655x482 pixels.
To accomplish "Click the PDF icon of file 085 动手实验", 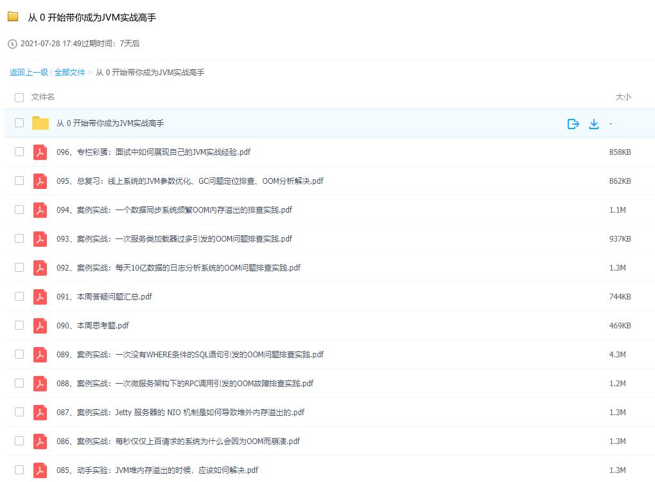I will (x=39, y=470).
